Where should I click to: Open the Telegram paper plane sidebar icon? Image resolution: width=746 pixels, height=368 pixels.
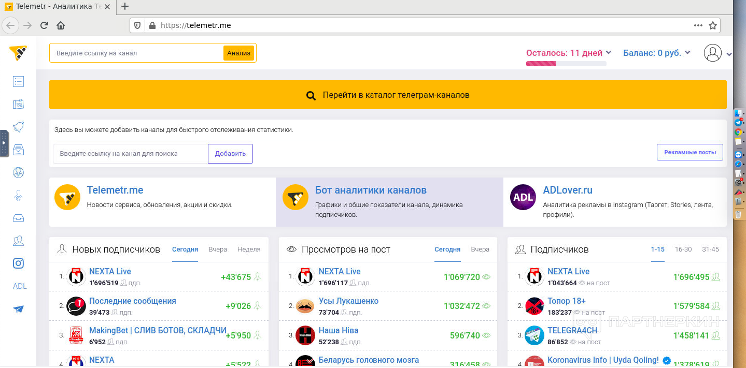pyautogui.click(x=18, y=309)
